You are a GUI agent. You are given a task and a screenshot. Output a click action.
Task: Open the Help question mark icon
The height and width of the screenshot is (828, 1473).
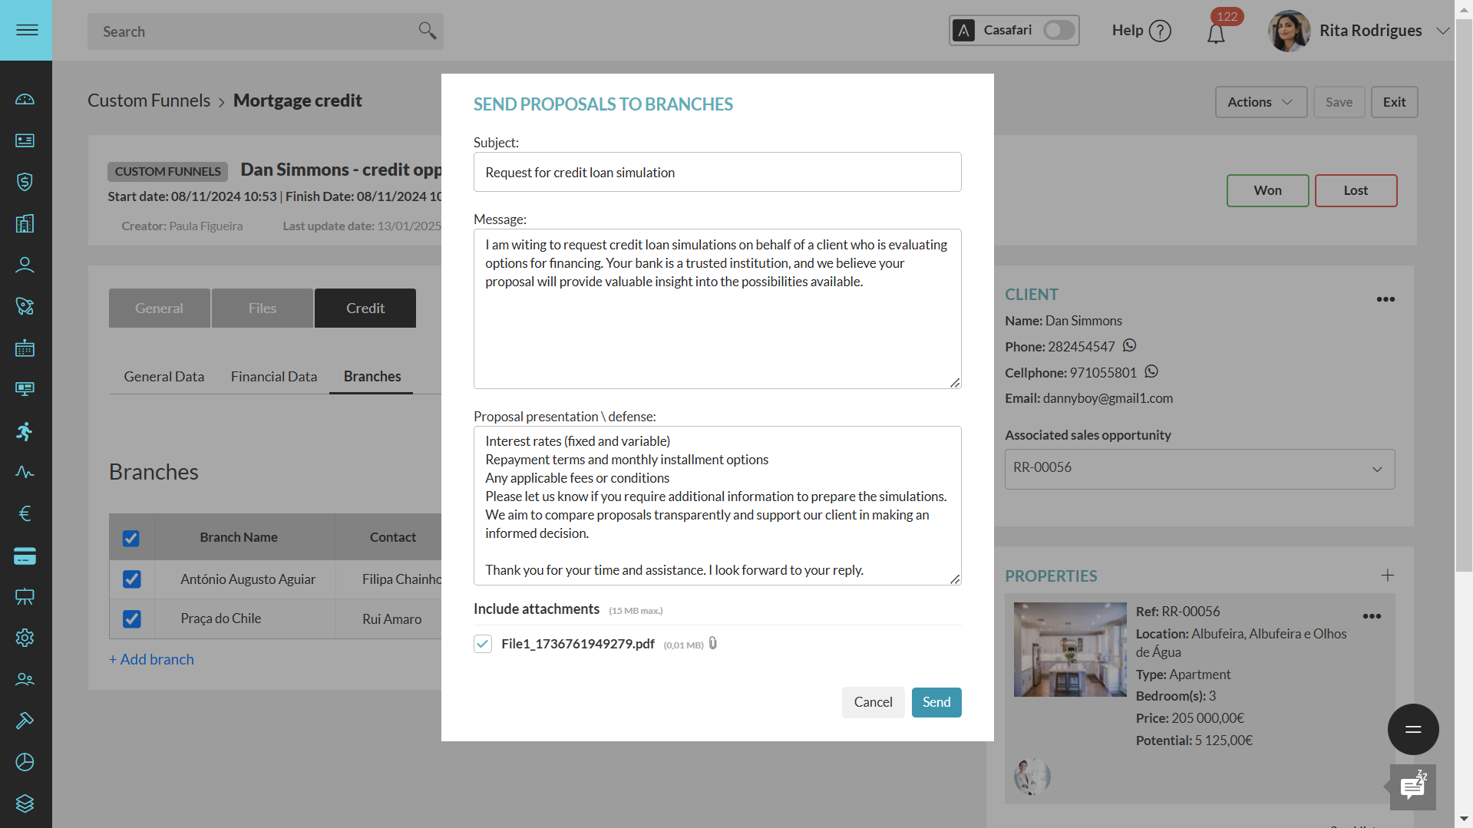click(x=1161, y=31)
